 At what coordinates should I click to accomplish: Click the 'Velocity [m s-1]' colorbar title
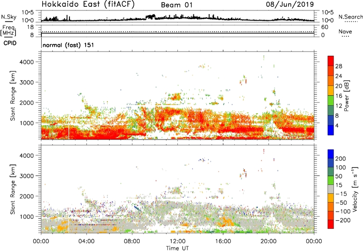pyautogui.click(x=355, y=189)
